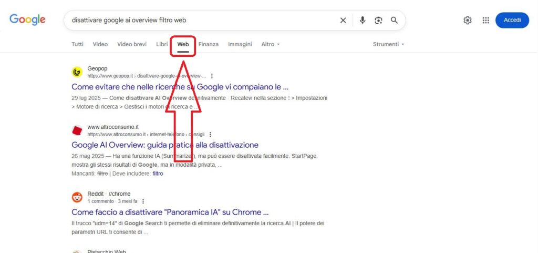Image resolution: width=538 pixels, height=253 pixels.
Task: Switch to the Immagini tab
Action: pos(240,44)
